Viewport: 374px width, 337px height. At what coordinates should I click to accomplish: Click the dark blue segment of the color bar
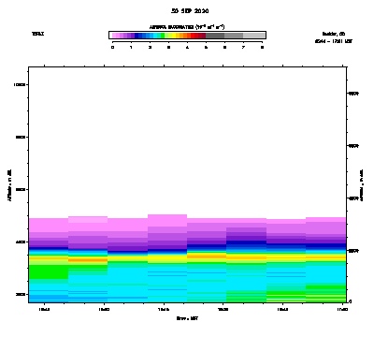137,36
